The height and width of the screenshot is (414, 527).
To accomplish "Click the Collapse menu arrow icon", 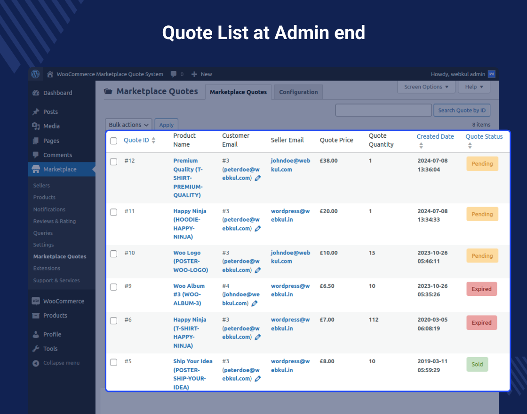I will point(36,363).
